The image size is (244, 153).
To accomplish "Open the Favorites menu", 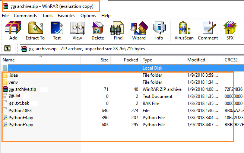I will pyautogui.click(x=66, y=16).
